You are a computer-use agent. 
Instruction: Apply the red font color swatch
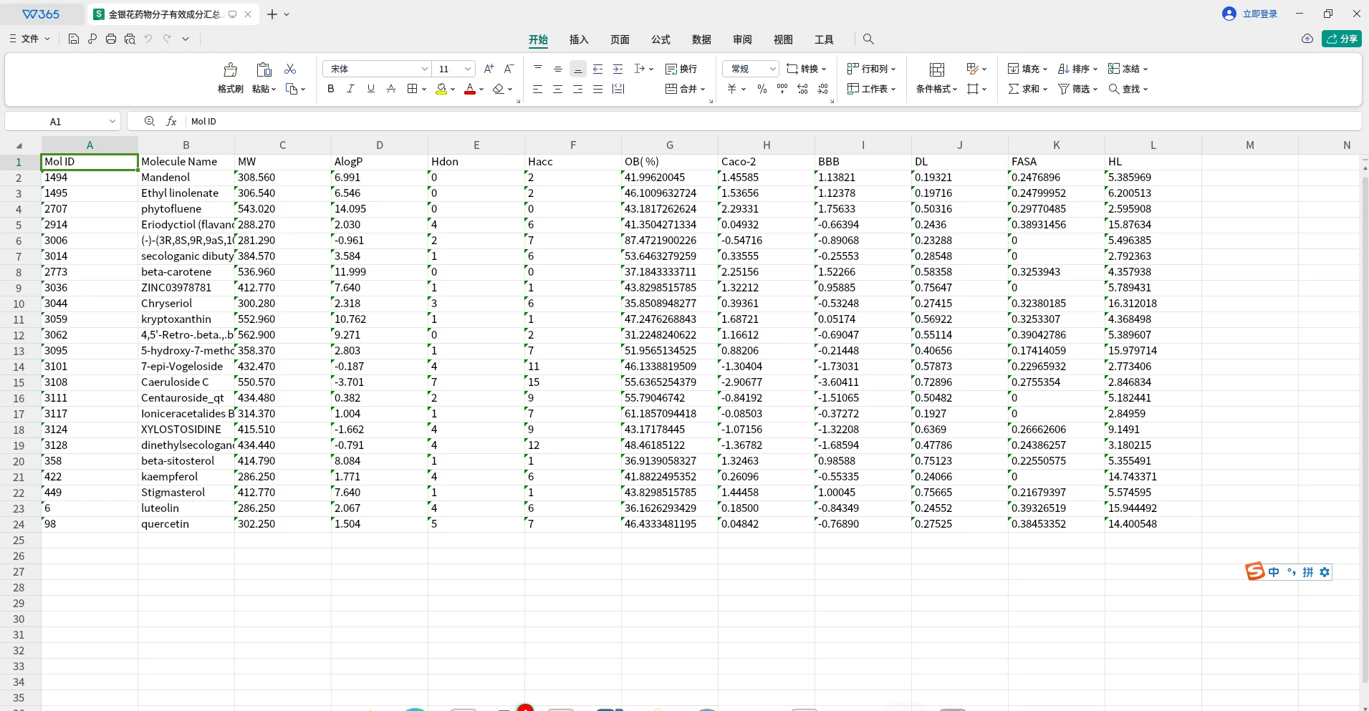coord(470,89)
